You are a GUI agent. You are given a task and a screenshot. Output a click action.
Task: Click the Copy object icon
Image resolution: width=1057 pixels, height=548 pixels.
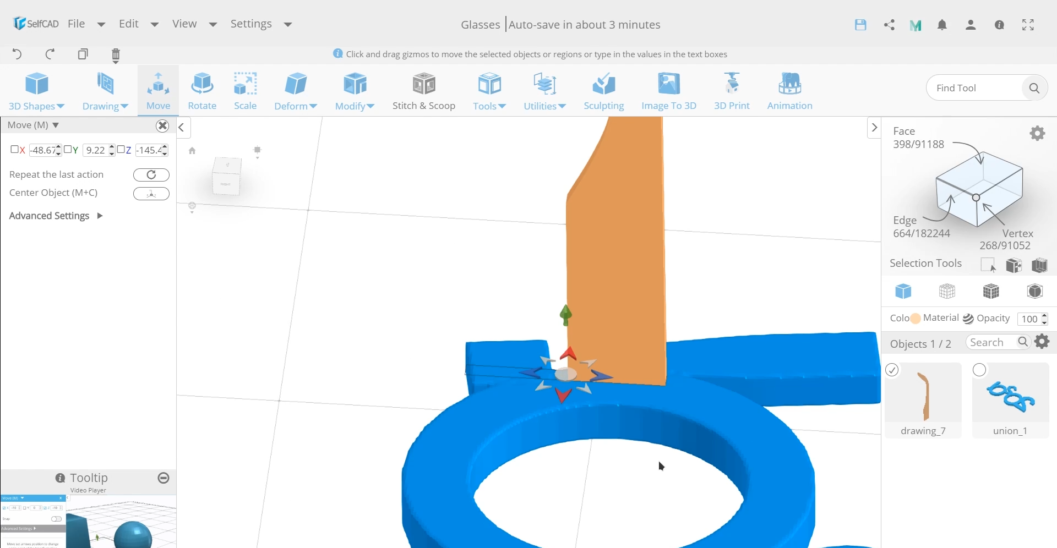(x=83, y=54)
